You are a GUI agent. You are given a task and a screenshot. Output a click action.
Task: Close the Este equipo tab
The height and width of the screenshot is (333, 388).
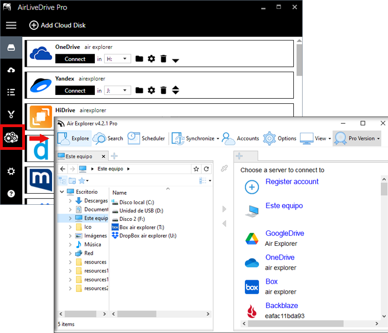(x=104, y=157)
